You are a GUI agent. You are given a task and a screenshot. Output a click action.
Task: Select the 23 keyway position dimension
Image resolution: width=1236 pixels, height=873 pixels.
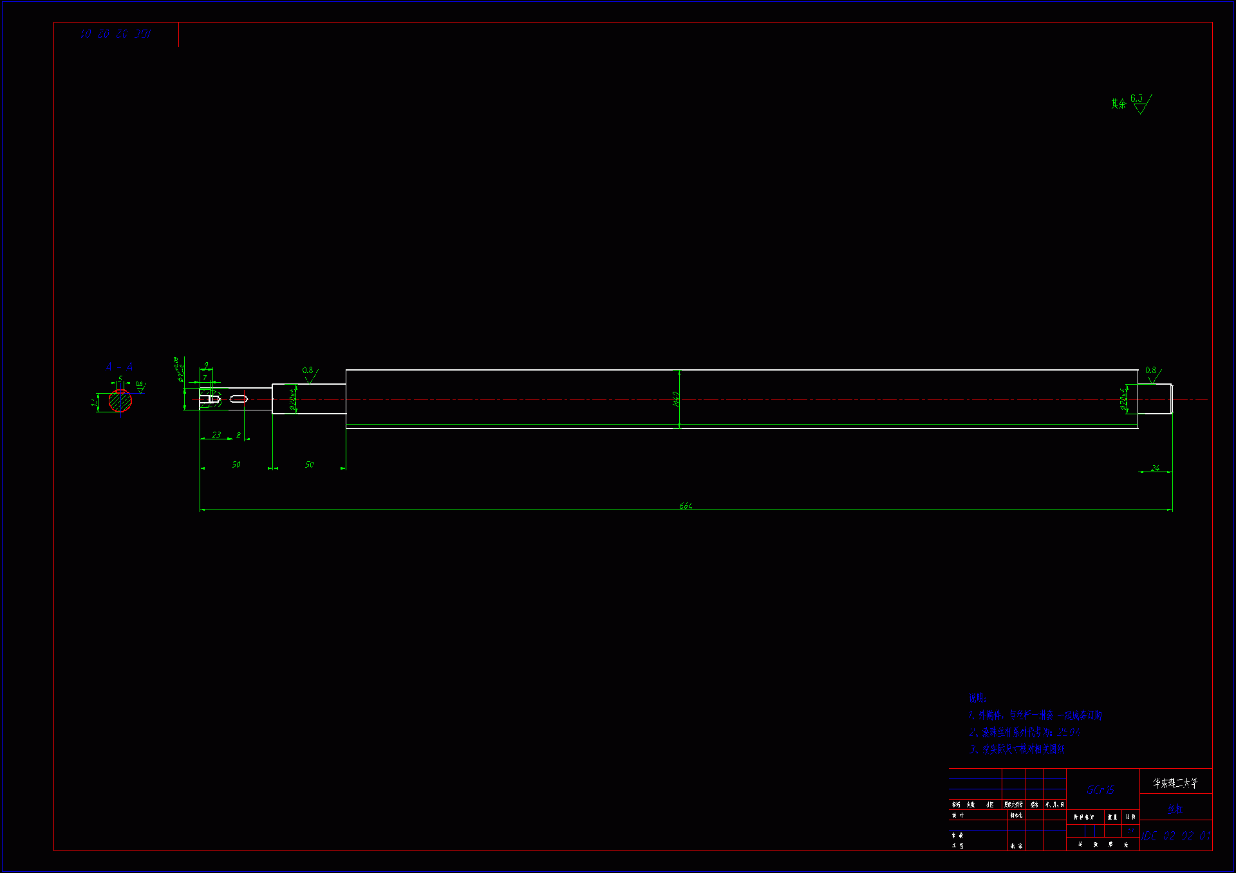coord(216,435)
